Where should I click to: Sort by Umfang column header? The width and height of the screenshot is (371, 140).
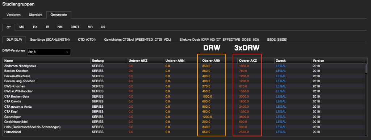click(x=108, y=61)
